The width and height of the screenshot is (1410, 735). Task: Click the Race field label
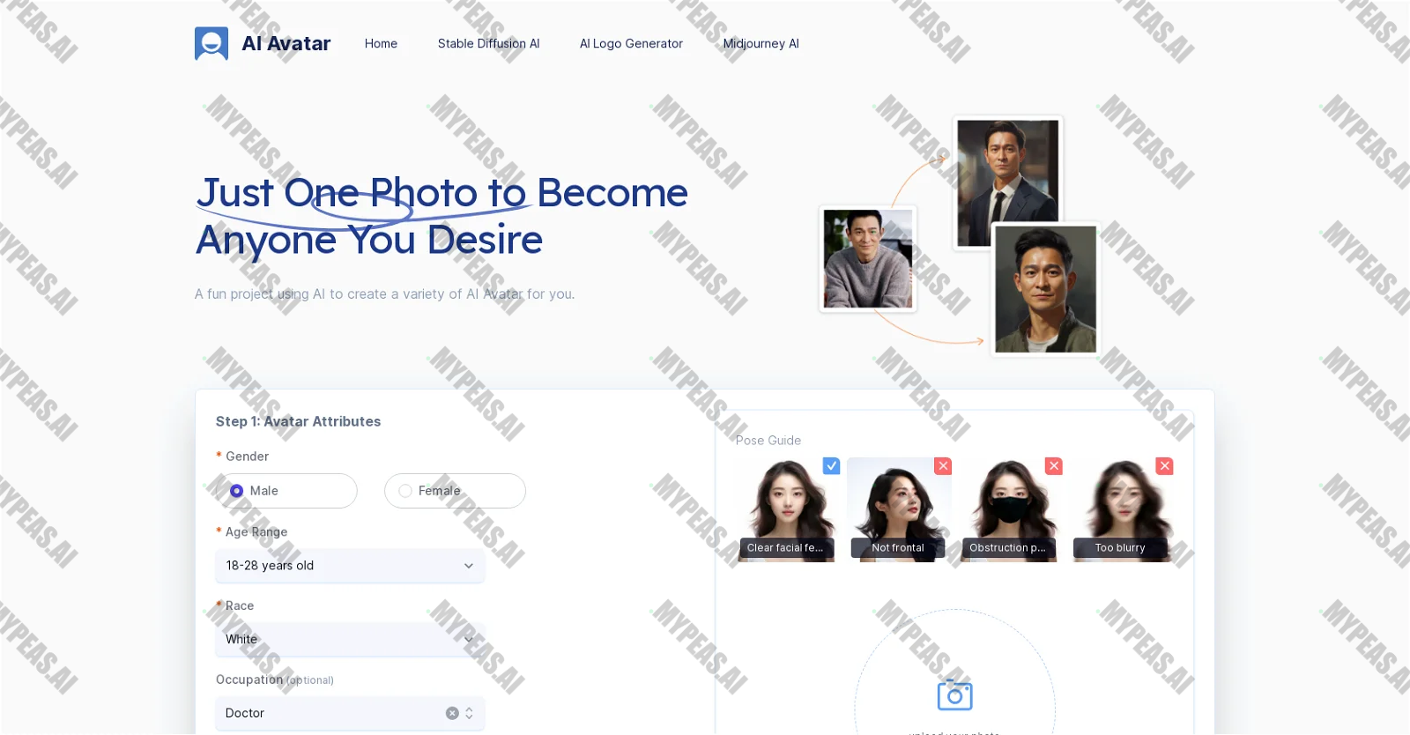(x=240, y=606)
